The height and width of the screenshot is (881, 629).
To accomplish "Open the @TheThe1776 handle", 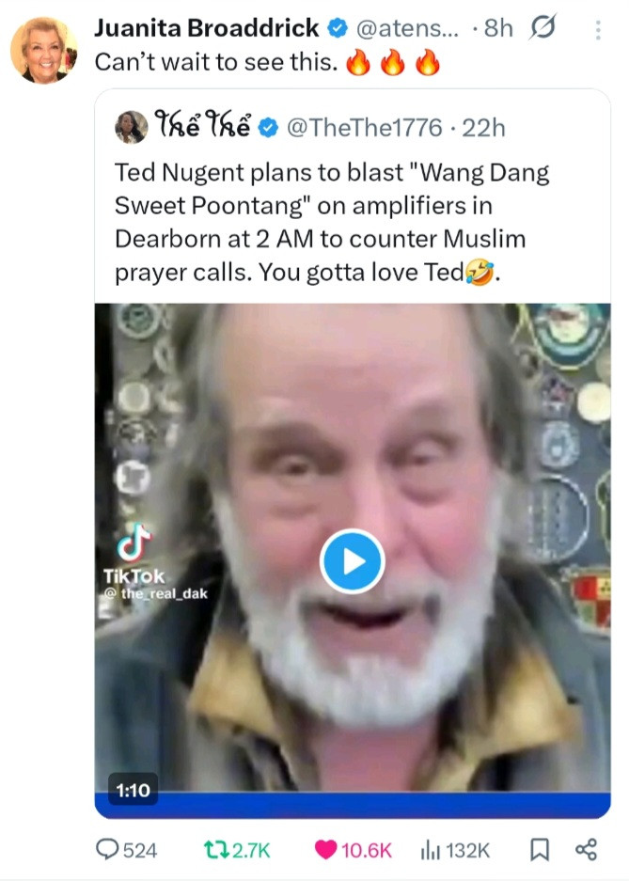I will pyautogui.click(x=364, y=128).
